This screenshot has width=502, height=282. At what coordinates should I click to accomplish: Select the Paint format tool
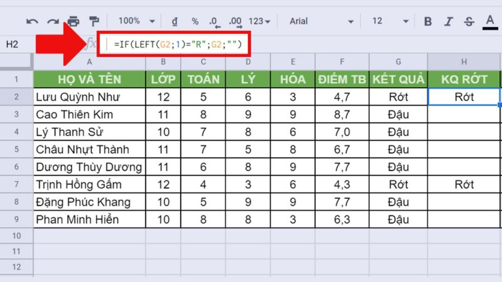(x=94, y=21)
